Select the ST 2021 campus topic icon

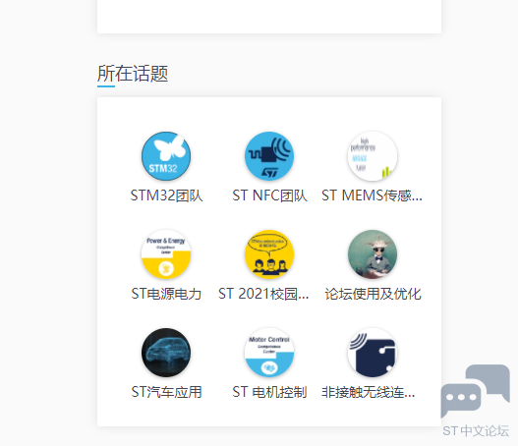269,254
